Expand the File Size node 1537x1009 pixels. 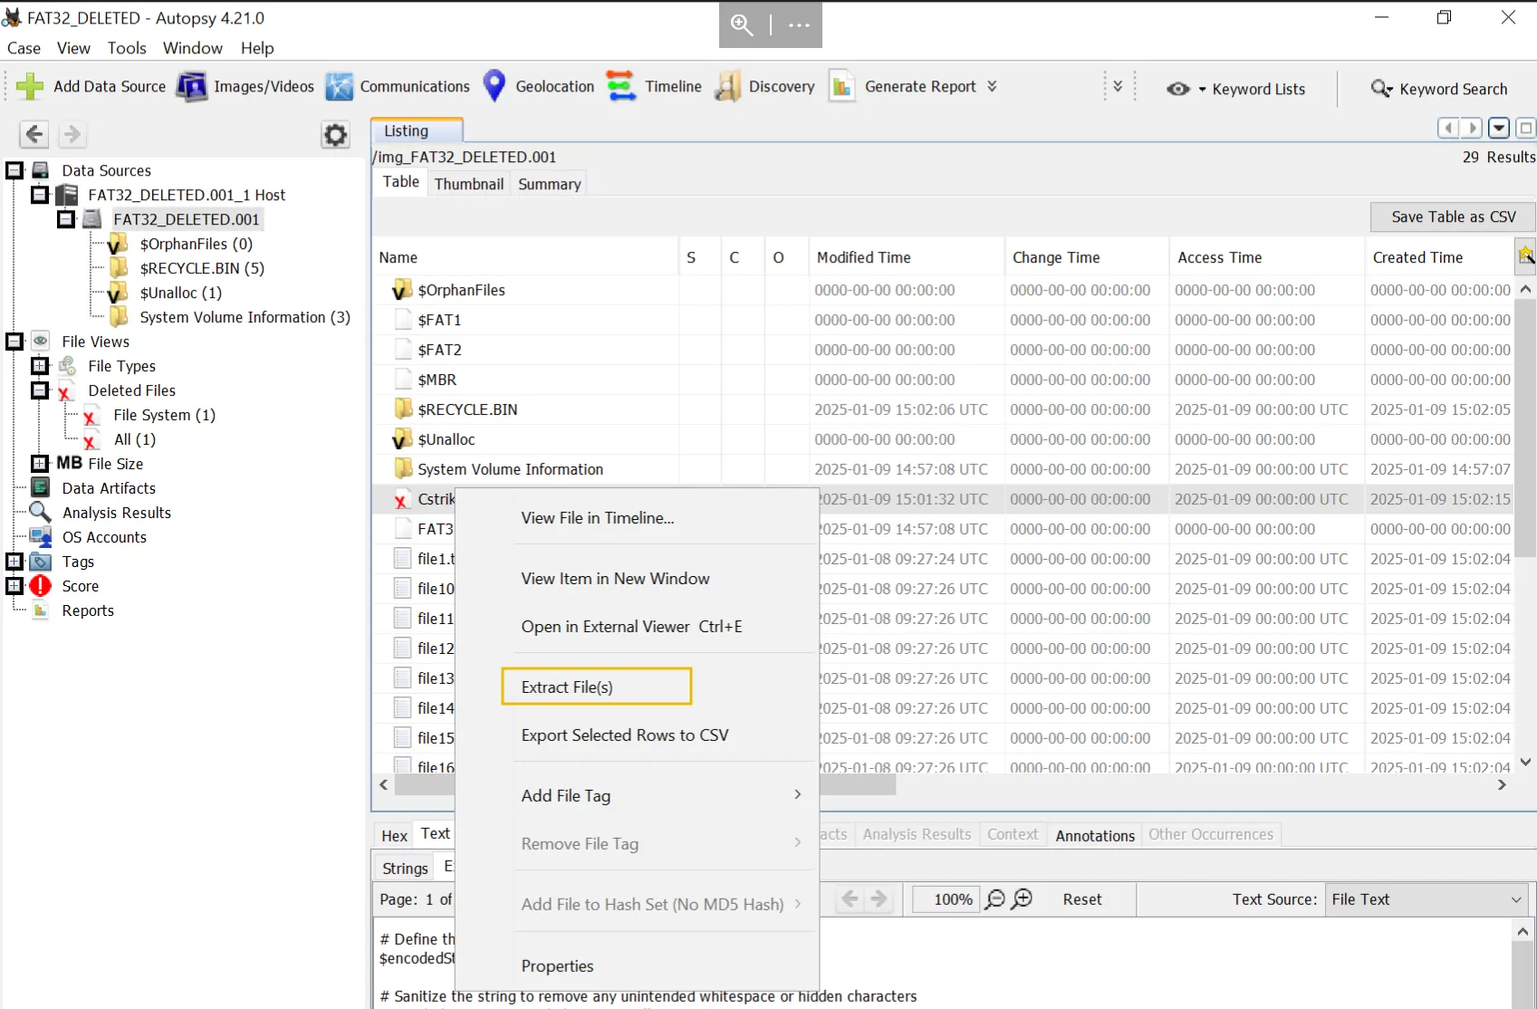[x=40, y=464]
